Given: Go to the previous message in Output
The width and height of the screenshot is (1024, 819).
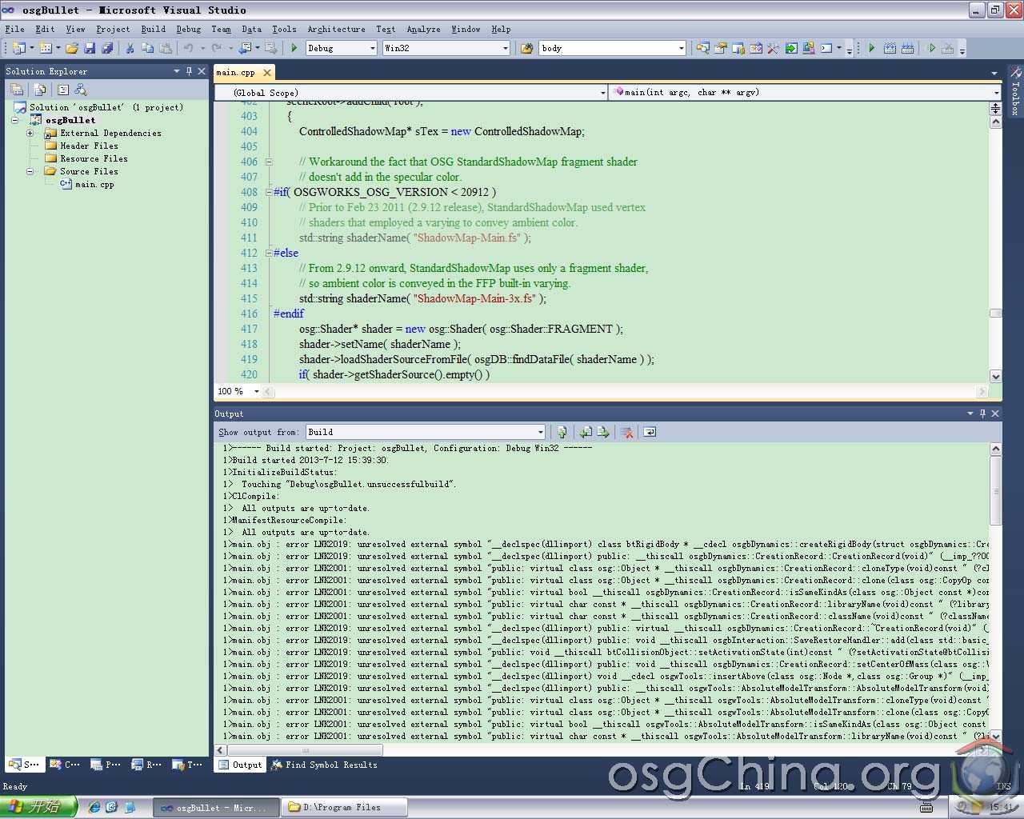Looking at the screenshot, I should (586, 432).
